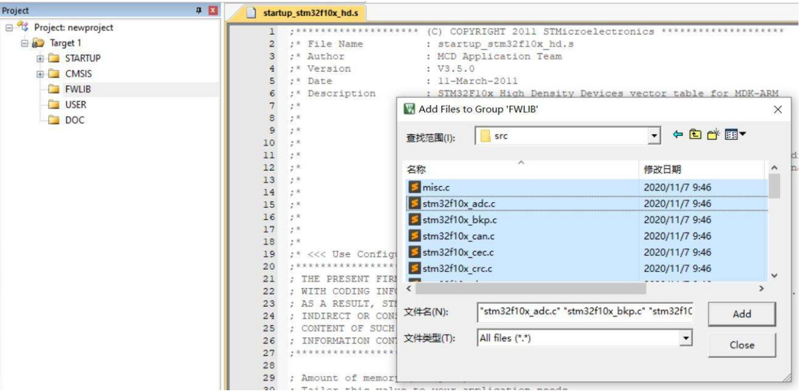Select the FWLIB group label in the tree
Viewport: 801px width, 392px height.
(77, 89)
